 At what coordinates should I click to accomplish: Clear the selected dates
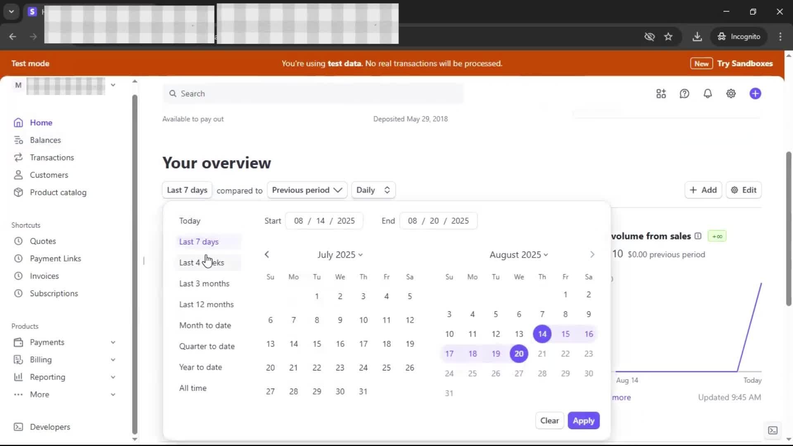tap(549, 421)
